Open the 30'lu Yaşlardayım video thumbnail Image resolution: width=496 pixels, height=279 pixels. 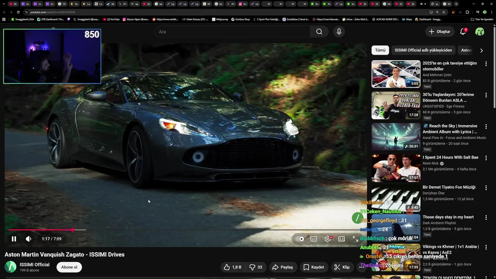(x=396, y=105)
